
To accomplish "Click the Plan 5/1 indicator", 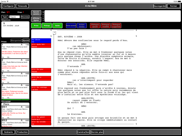I will (x=6, y=12).
